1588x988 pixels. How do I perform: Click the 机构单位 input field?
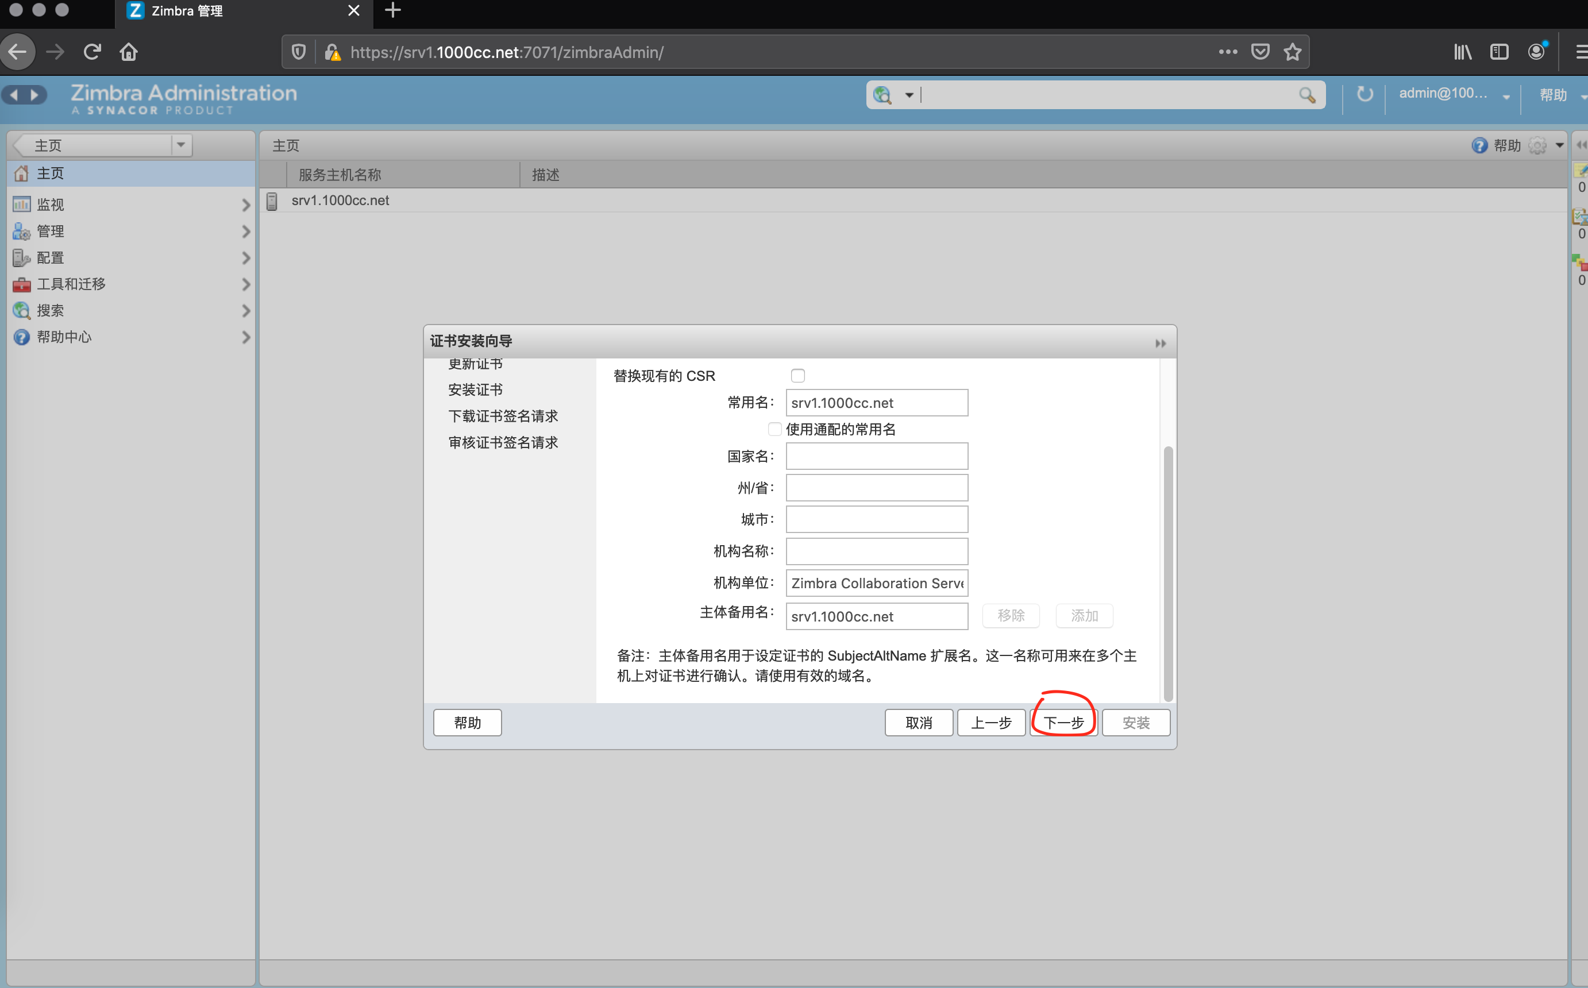point(876,583)
